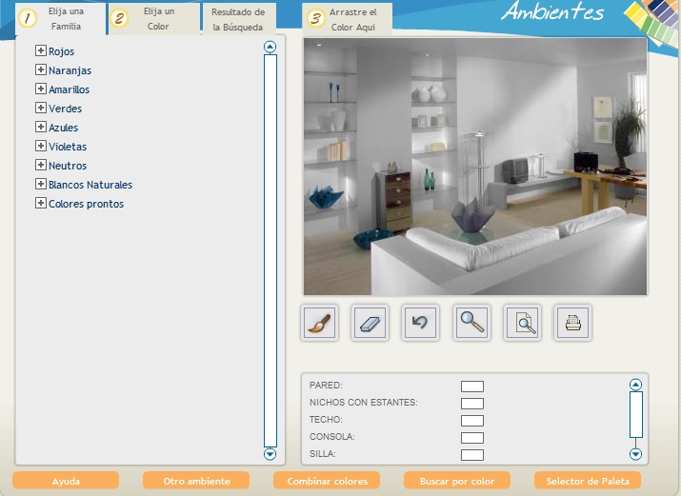The image size is (681, 496).
Task: Click the Neutros label text
Action: (68, 166)
